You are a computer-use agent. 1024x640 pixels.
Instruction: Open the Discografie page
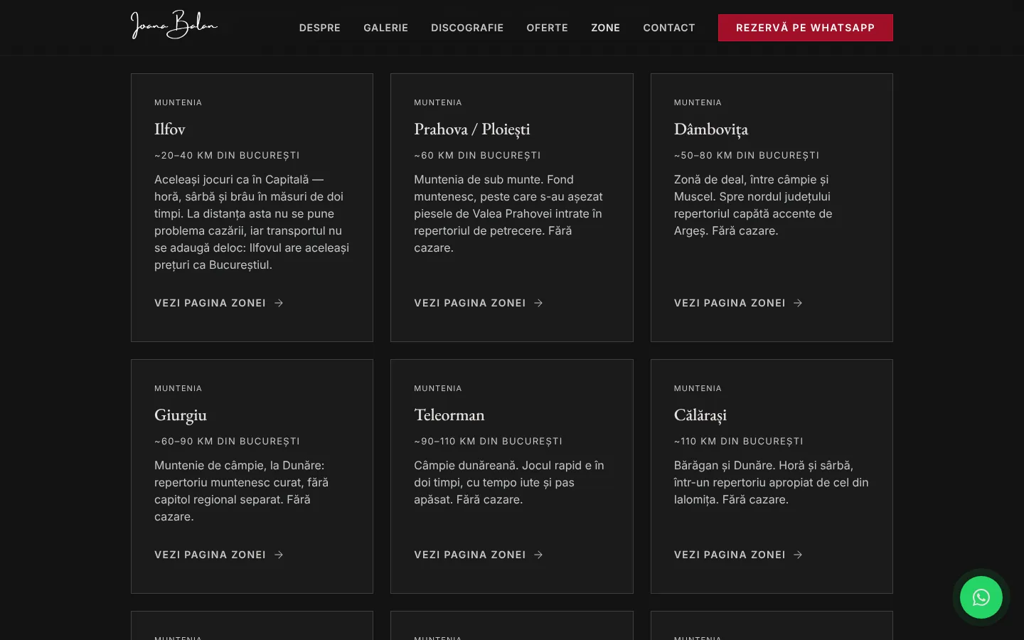click(x=467, y=28)
